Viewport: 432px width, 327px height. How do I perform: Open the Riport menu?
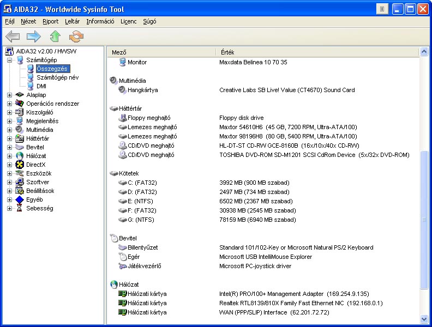[50, 21]
